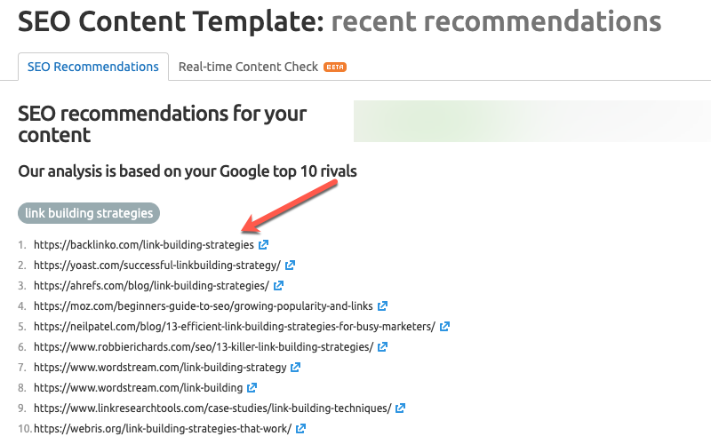
Task: Click external link icon after wordstream.com/link-building URL
Action: [252, 387]
